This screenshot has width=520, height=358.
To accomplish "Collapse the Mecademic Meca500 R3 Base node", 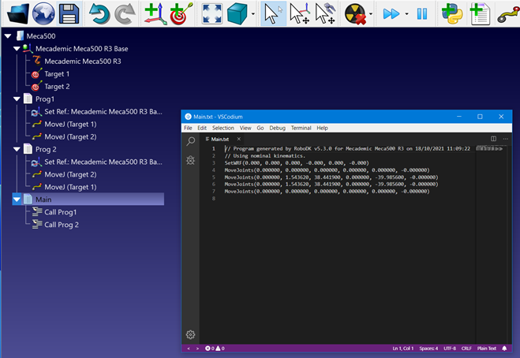I will (18, 49).
